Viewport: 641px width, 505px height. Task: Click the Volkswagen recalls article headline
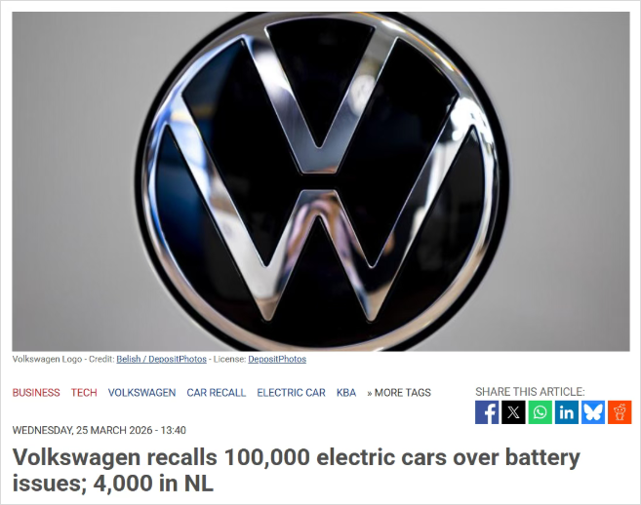click(297, 470)
